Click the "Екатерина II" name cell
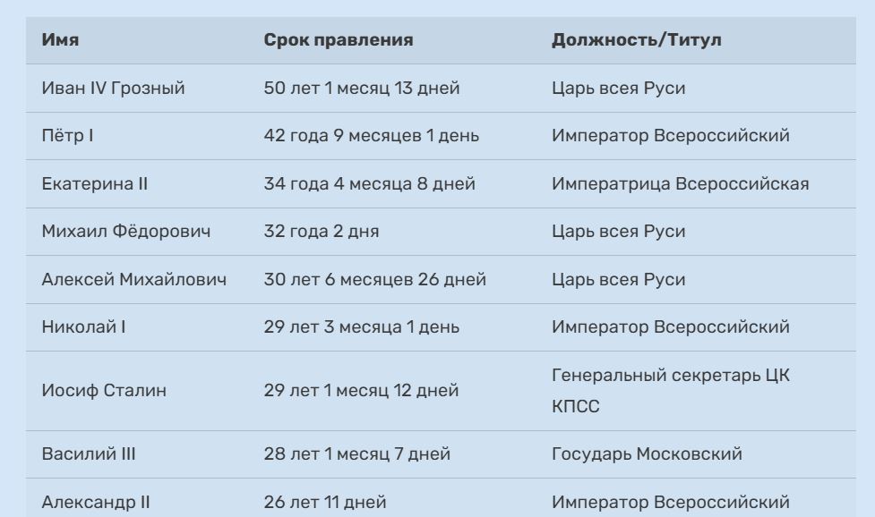 pyautogui.click(x=95, y=183)
